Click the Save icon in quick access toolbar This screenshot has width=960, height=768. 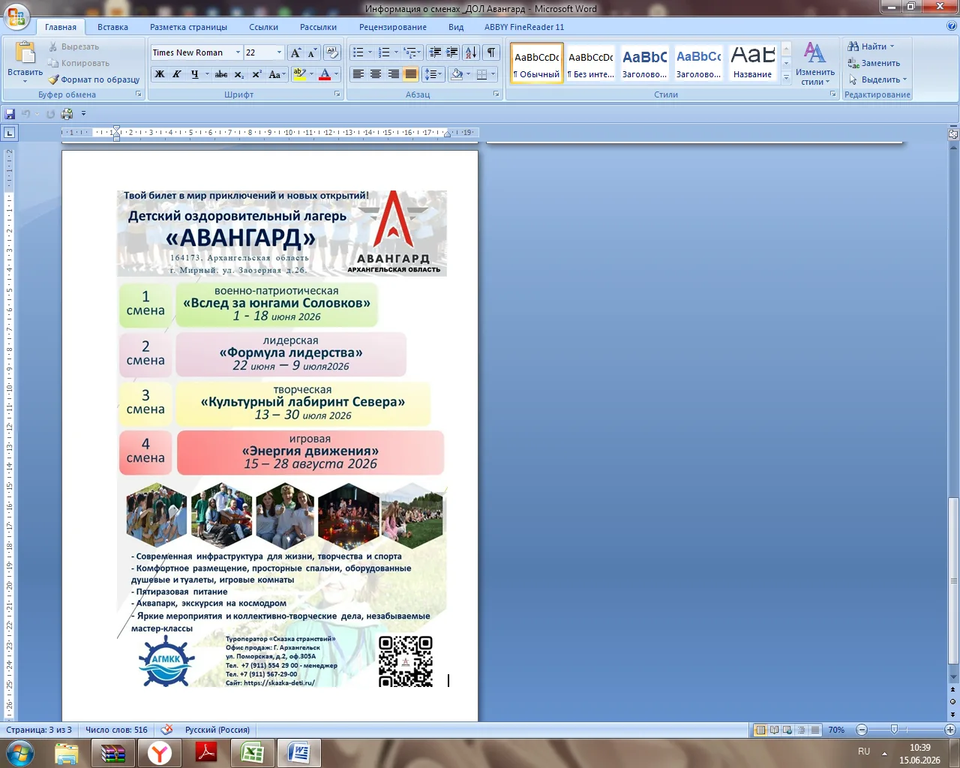pyautogui.click(x=10, y=114)
